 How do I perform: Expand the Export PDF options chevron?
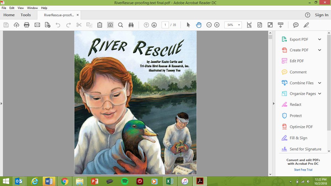[319, 39]
